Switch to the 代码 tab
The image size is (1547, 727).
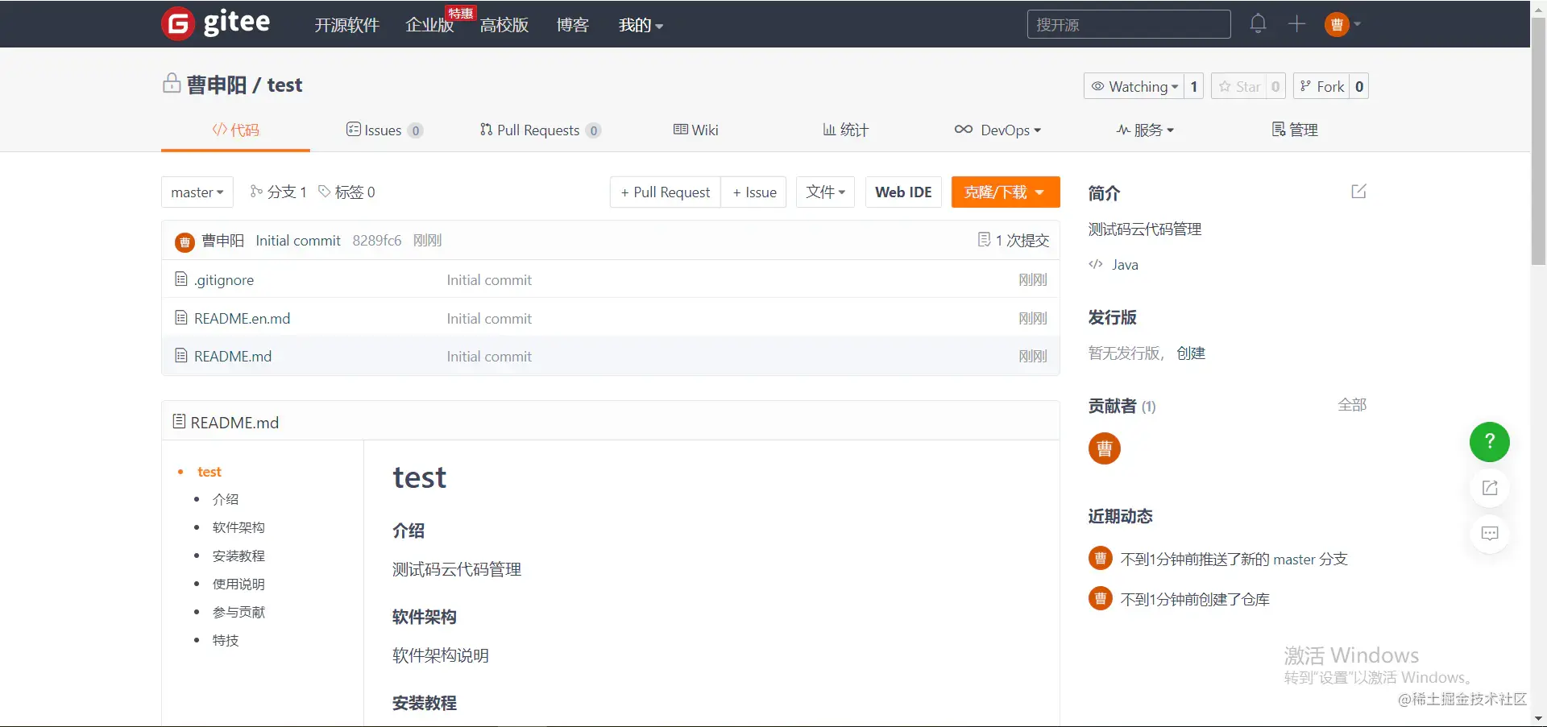[x=235, y=130]
